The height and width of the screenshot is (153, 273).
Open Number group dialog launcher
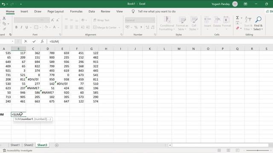tap(155, 35)
